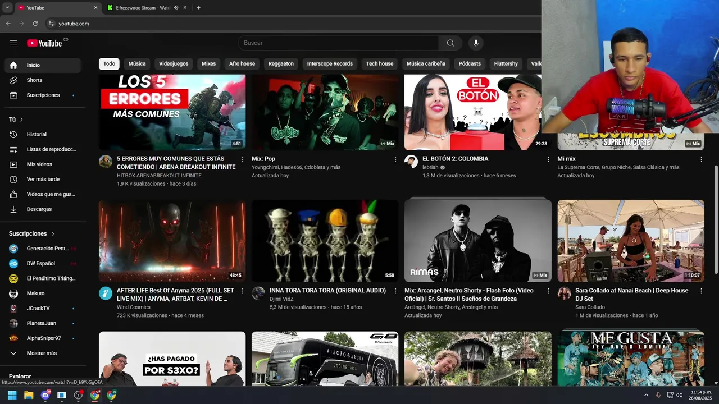The image size is (719, 404).
Task: Select the Mixes filter chip
Action: point(208,64)
